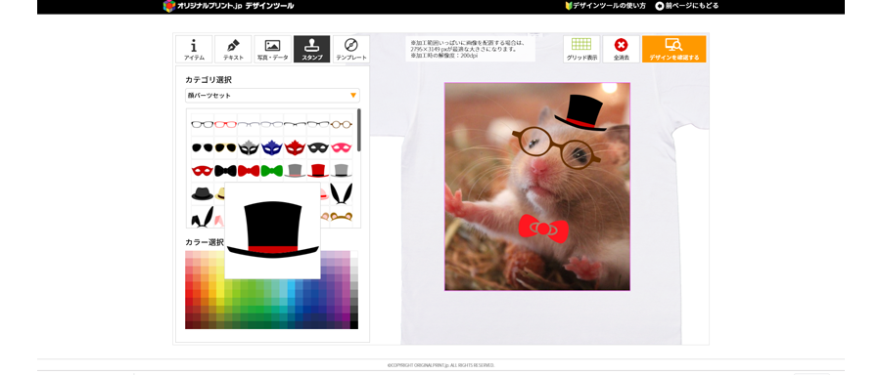Click the enlarged black top hat preview

[x=272, y=230]
